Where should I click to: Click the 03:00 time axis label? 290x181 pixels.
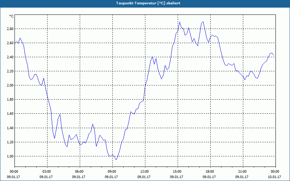[47, 172]
